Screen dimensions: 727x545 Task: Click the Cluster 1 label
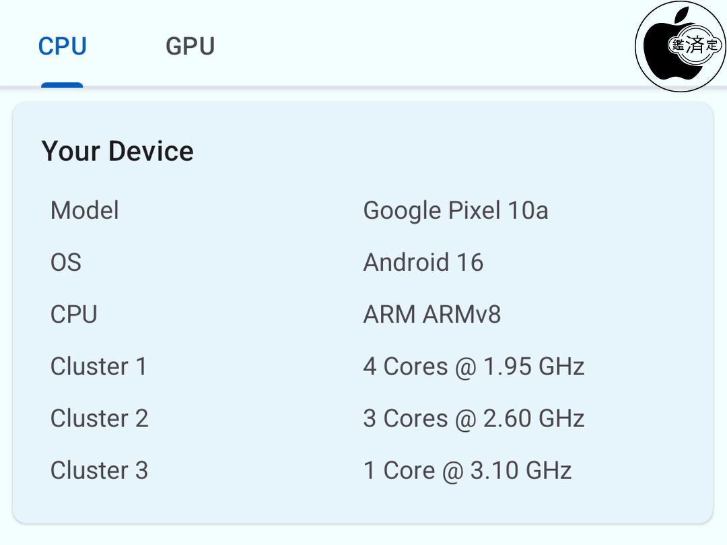coord(98,366)
